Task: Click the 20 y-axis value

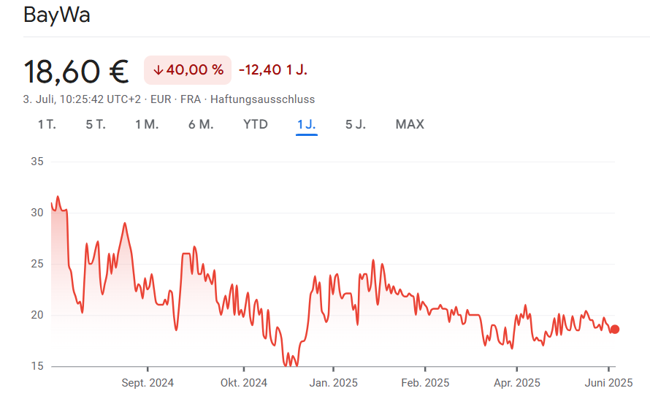Action: 37,315
